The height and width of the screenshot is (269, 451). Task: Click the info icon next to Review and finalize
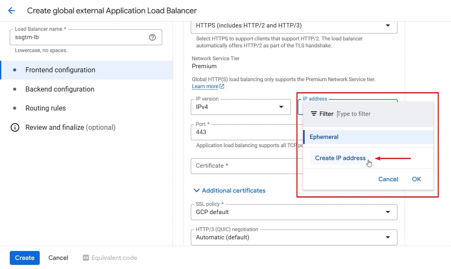tap(15, 127)
